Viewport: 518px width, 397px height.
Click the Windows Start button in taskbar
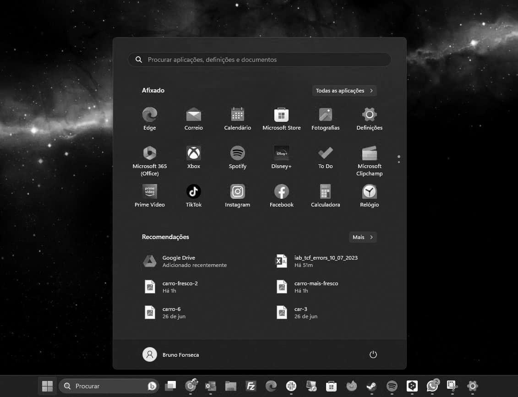[x=47, y=386]
